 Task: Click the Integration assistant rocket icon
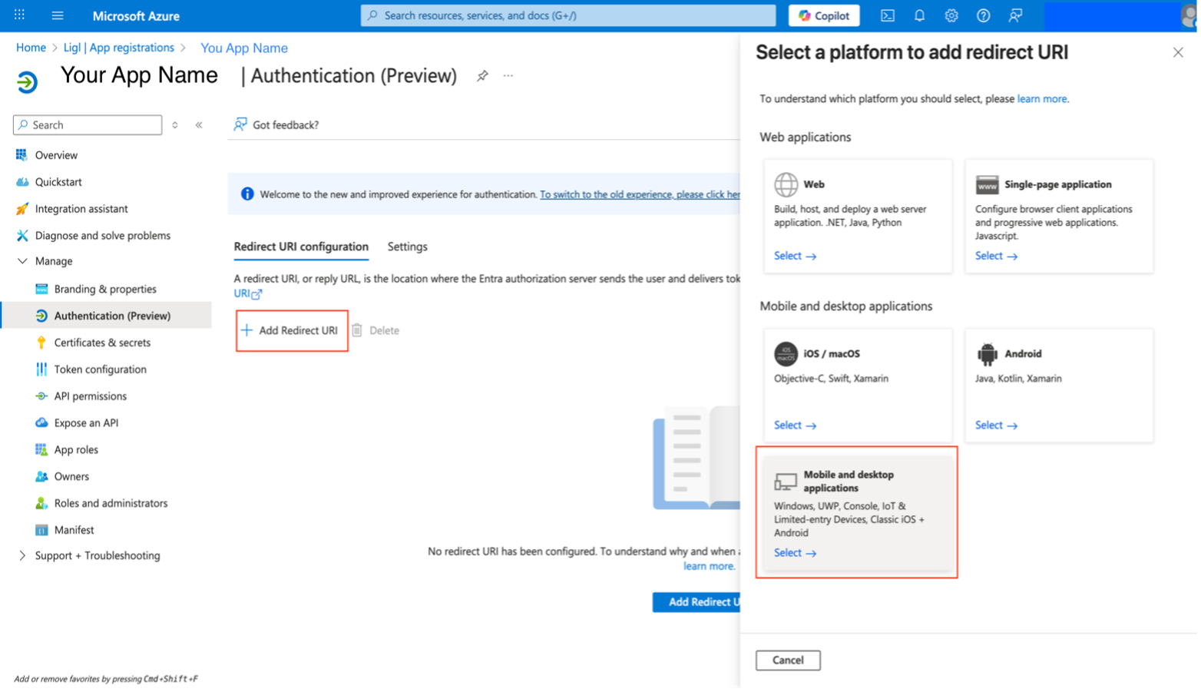pyautogui.click(x=22, y=209)
